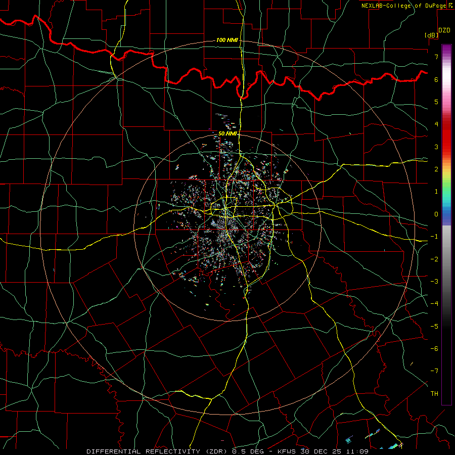Click the scale value -1
The image size is (455, 455).
tap(434, 237)
